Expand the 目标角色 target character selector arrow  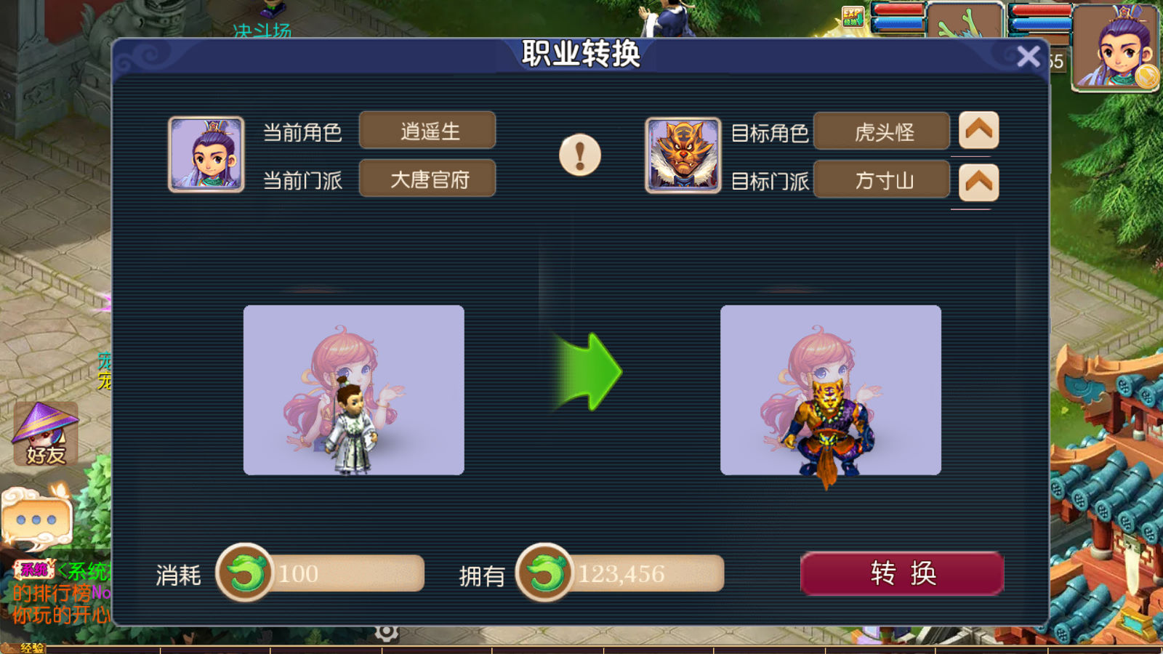click(978, 131)
